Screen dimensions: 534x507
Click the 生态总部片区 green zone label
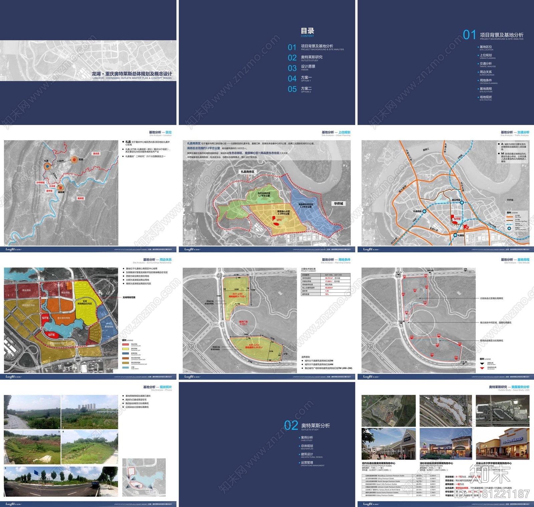pyautogui.click(x=264, y=194)
